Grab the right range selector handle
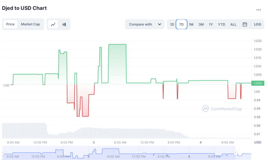 tap(236, 152)
